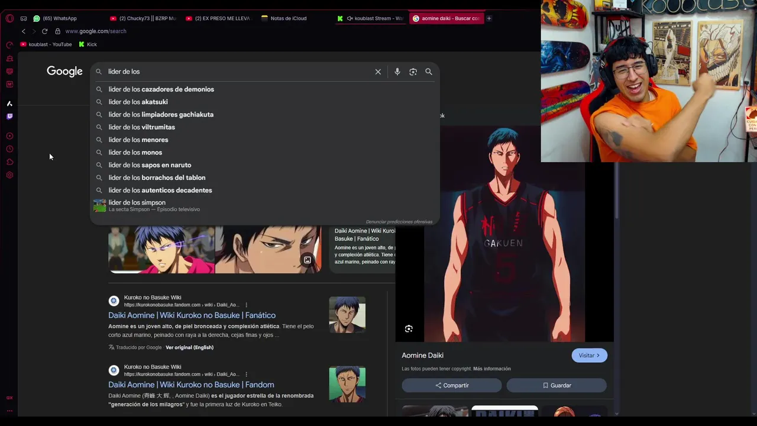Viewport: 757px width, 426px height.
Task: Click the GX Control speedometer sidebar icon
Action: pyautogui.click(x=9, y=45)
